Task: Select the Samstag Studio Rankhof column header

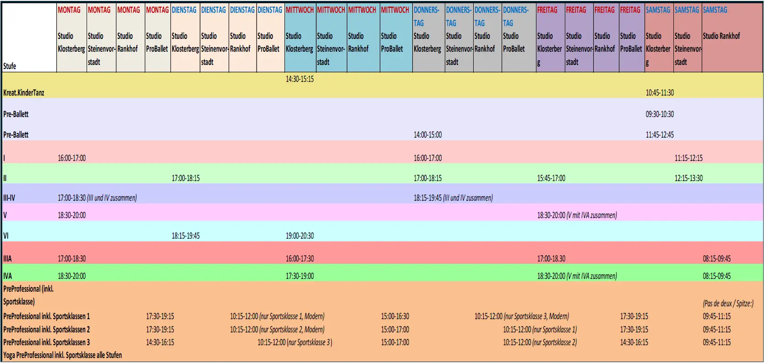Action: (x=721, y=36)
